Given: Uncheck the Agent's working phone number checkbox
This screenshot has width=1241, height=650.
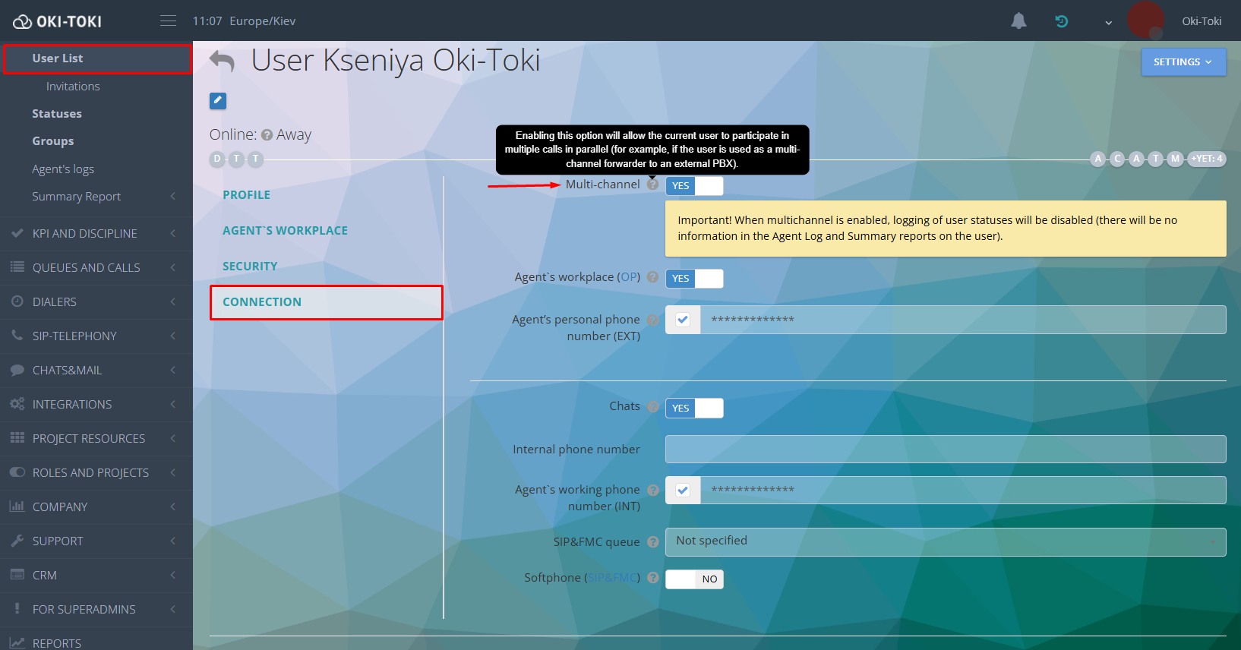Looking at the screenshot, I should 683,490.
